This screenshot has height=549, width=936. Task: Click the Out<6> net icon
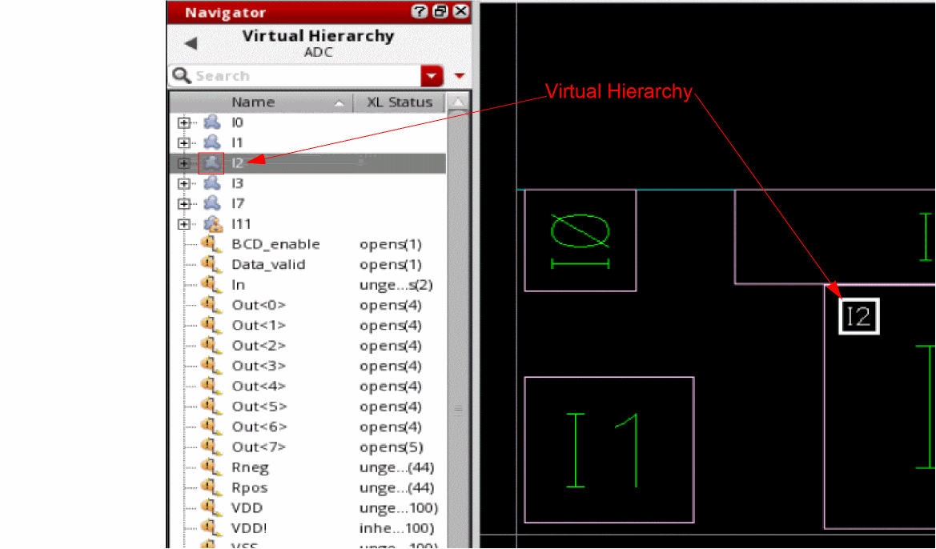(210, 426)
